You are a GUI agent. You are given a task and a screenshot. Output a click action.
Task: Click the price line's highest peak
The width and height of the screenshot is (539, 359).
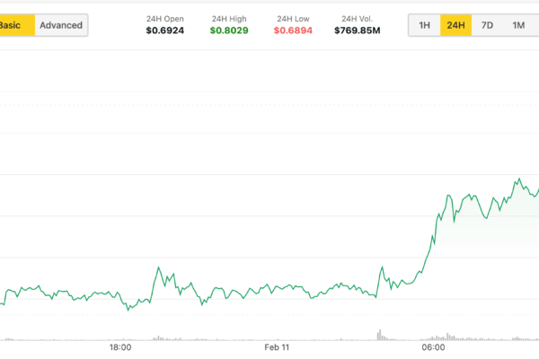518,179
